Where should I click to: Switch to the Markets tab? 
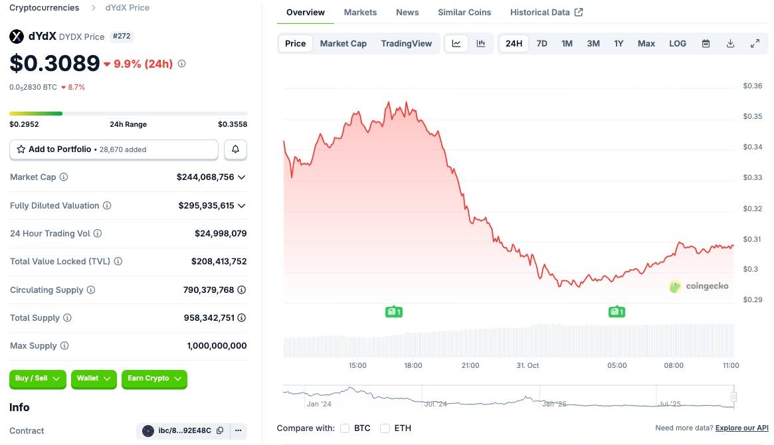(360, 13)
